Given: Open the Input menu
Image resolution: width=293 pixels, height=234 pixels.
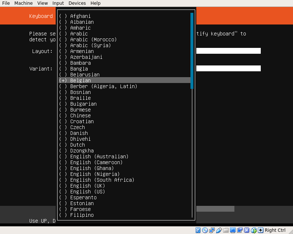Looking at the screenshot, I should click(x=58, y=3).
